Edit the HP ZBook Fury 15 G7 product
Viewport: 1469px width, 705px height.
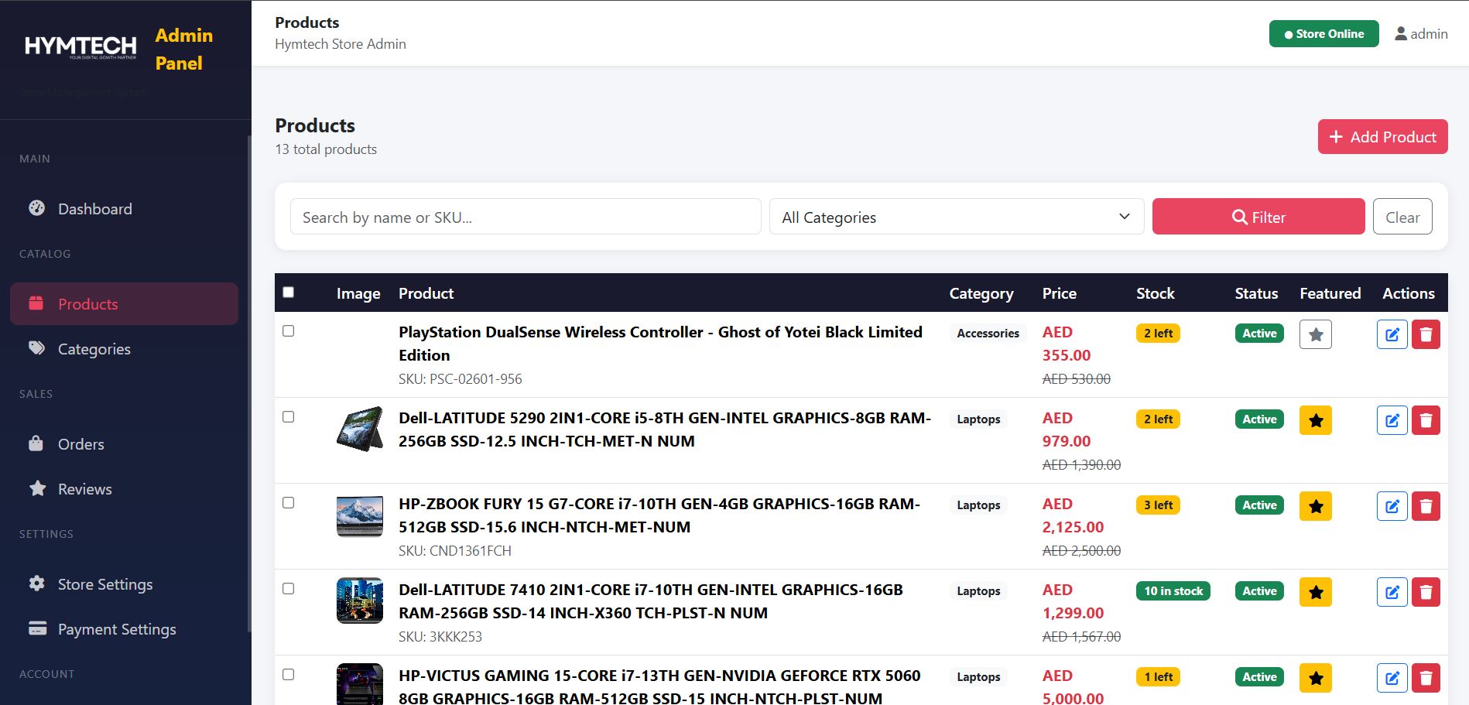[1392, 506]
